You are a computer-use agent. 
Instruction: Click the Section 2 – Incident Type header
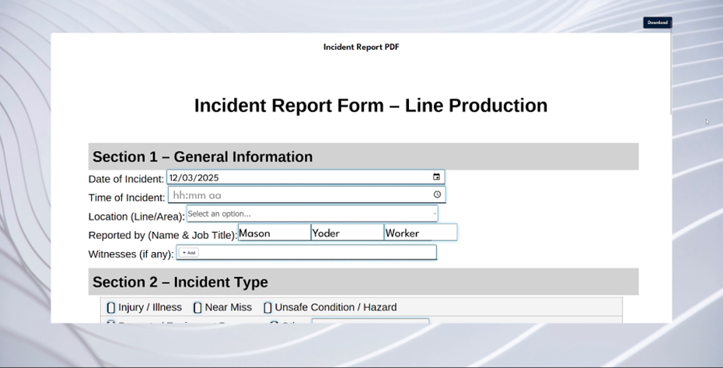pyautogui.click(x=180, y=282)
